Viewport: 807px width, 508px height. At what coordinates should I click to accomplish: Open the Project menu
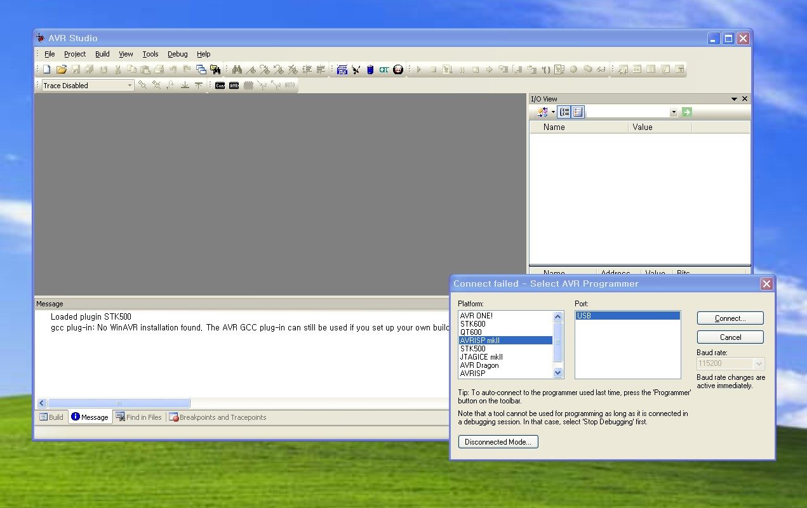point(75,54)
